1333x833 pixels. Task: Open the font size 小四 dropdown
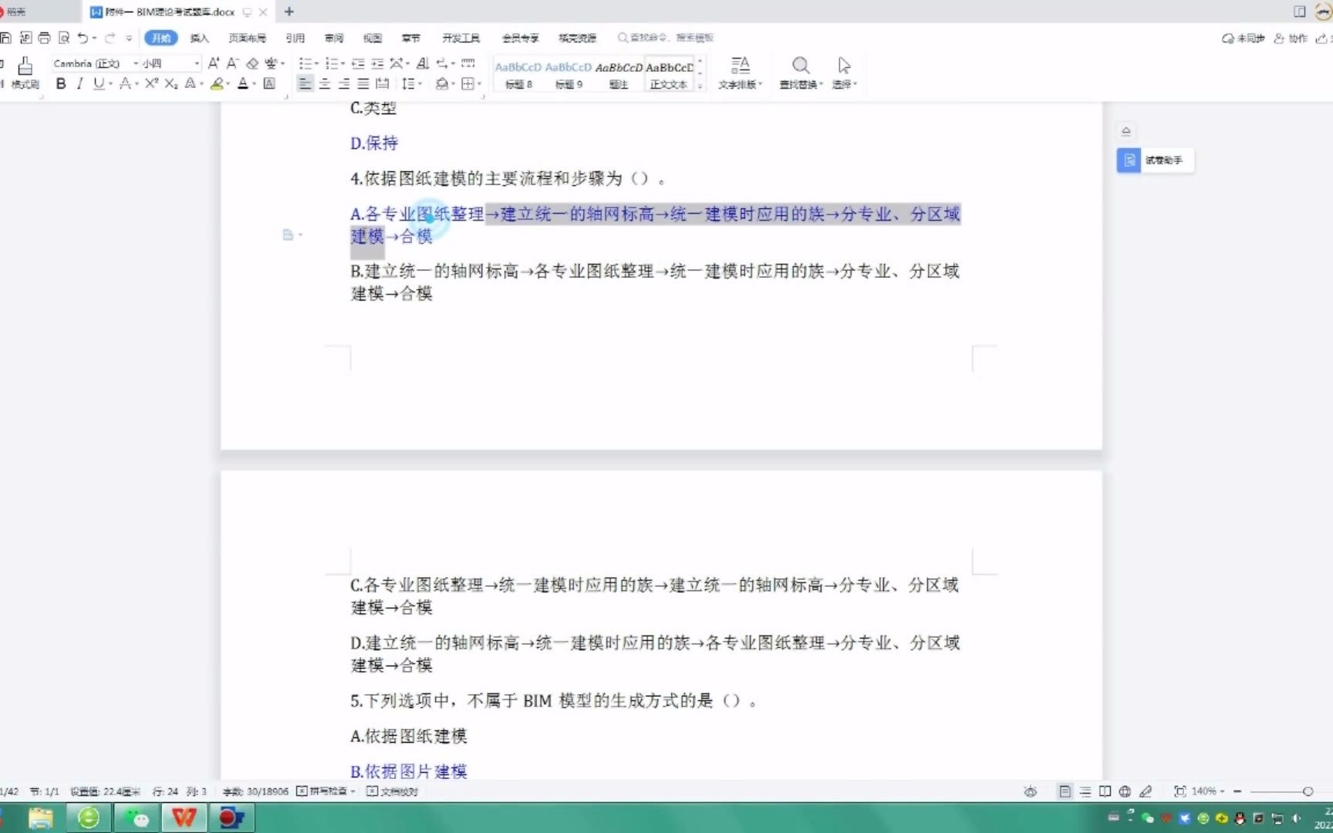point(197,63)
